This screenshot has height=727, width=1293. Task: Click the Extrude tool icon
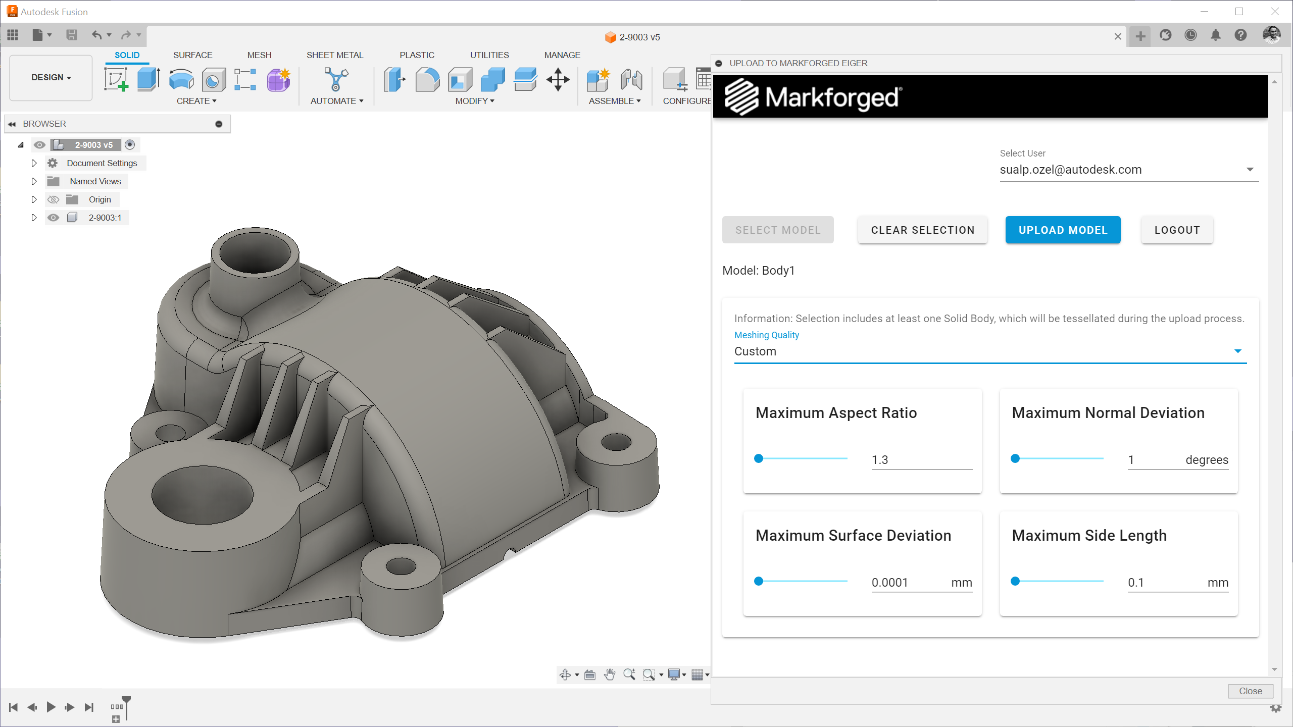[x=148, y=80]
